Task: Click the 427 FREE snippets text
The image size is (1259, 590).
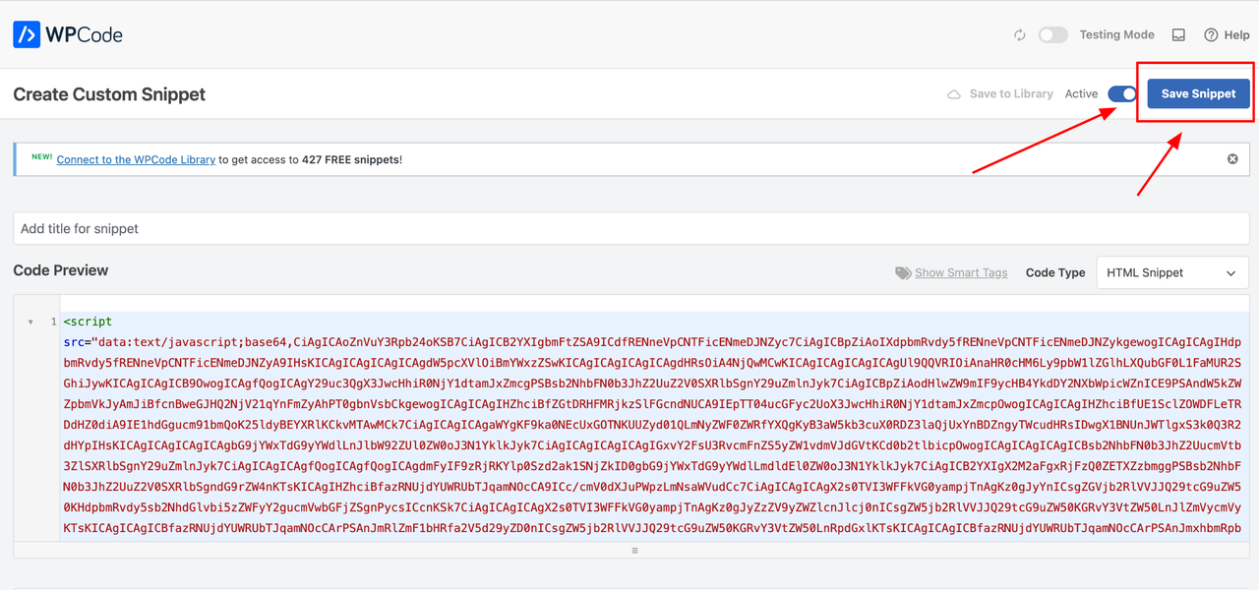Action: point(350,159)
